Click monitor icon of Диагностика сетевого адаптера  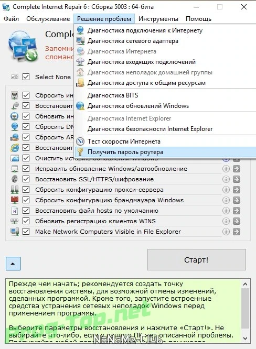(x=80, y=41)
